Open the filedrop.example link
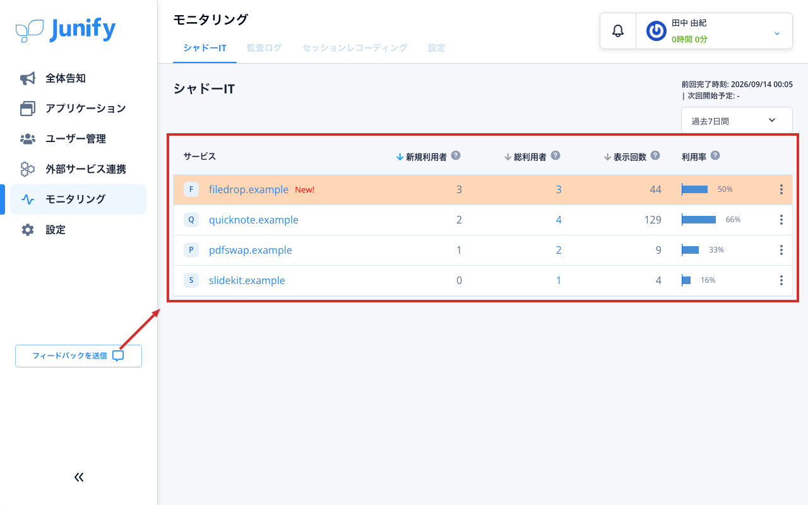This screenshot has height=505, width=808. (249, 189)
